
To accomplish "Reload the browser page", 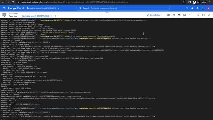I will 13,2.
